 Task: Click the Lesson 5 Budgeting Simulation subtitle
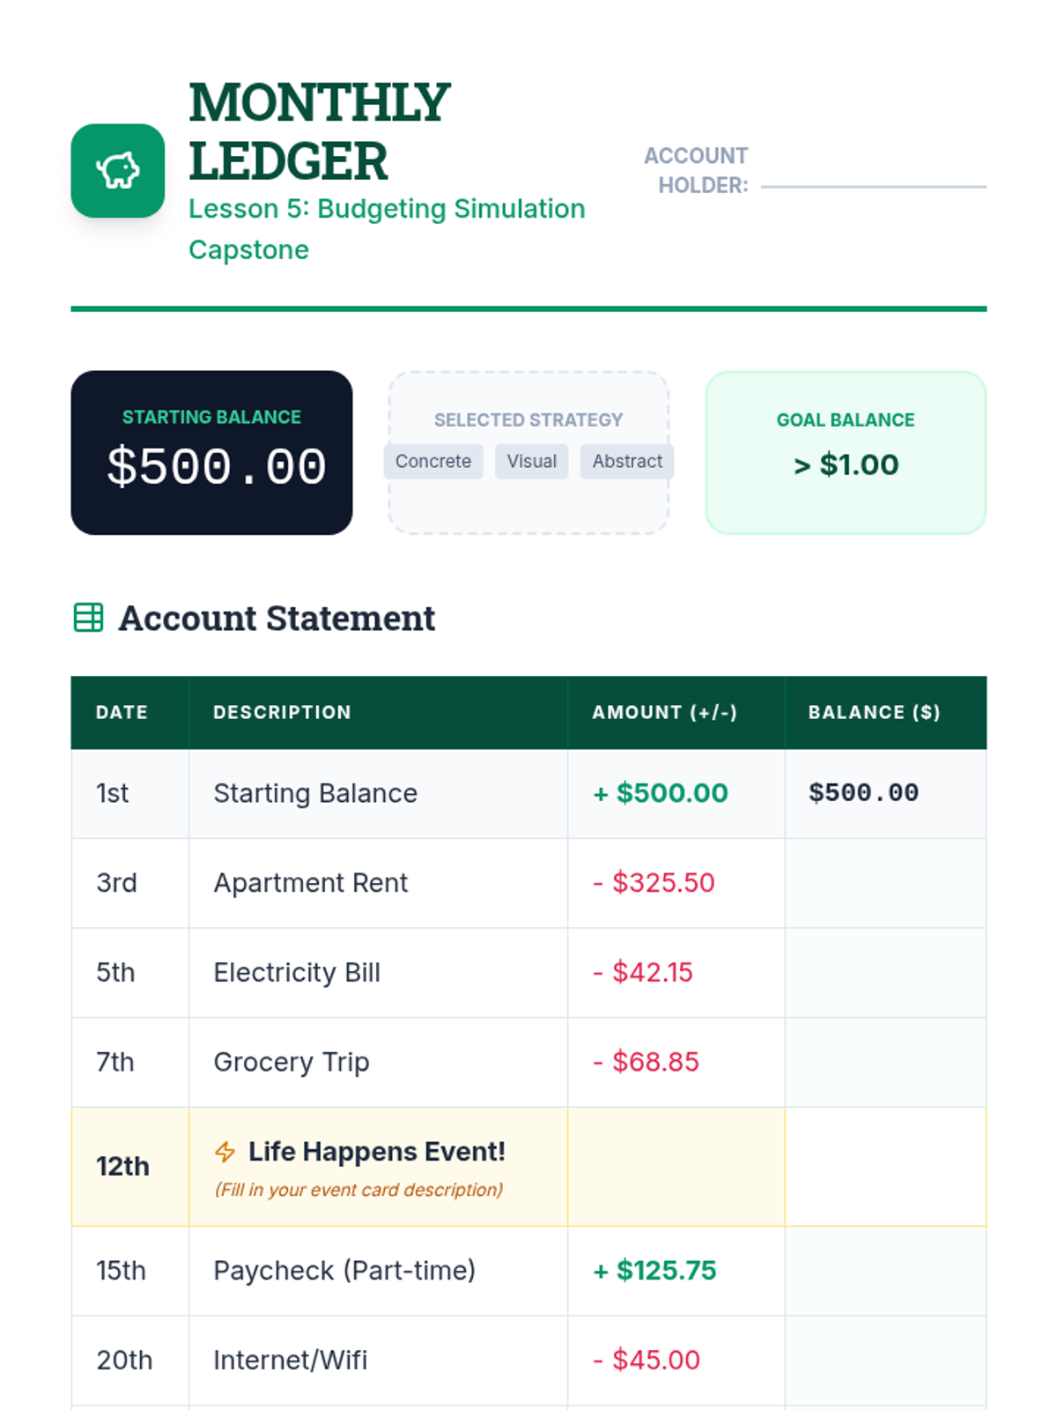(x=387, y=229)
